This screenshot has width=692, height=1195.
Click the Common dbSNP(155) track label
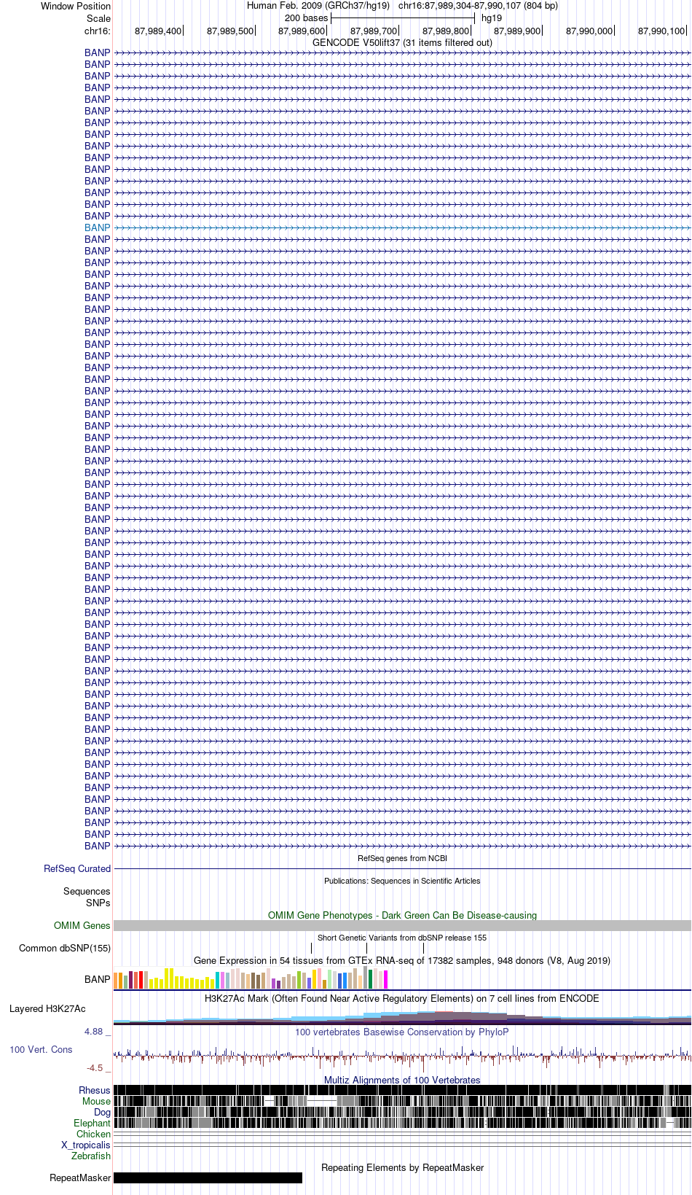coord(65,948)
